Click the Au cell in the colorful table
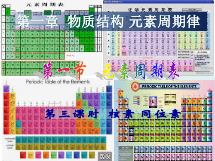The height and width of the screenshot is (161, 215). click(x=67, y=123)
